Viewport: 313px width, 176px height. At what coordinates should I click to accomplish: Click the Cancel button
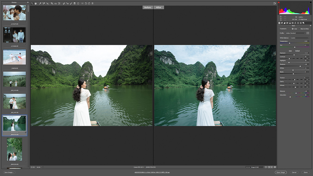[294, 172]
